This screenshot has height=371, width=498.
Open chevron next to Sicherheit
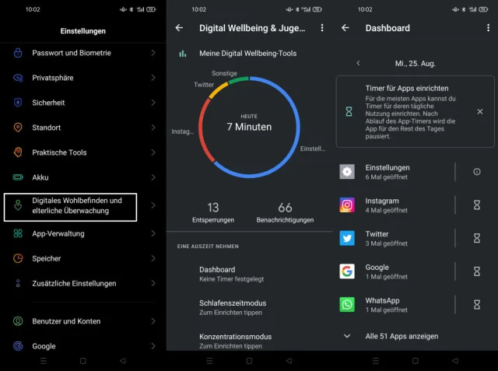click(x=153, y=103)
